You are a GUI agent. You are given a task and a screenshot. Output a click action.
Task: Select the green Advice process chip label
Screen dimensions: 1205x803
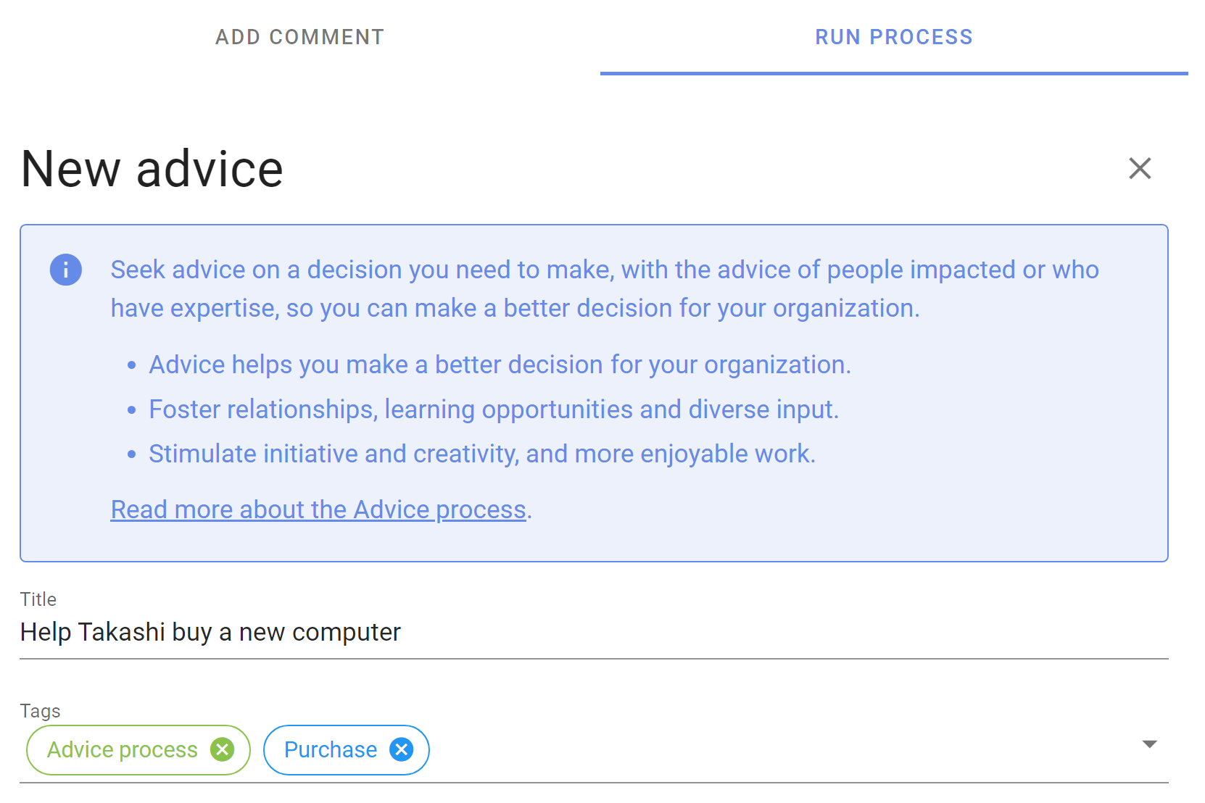point(123,749)
